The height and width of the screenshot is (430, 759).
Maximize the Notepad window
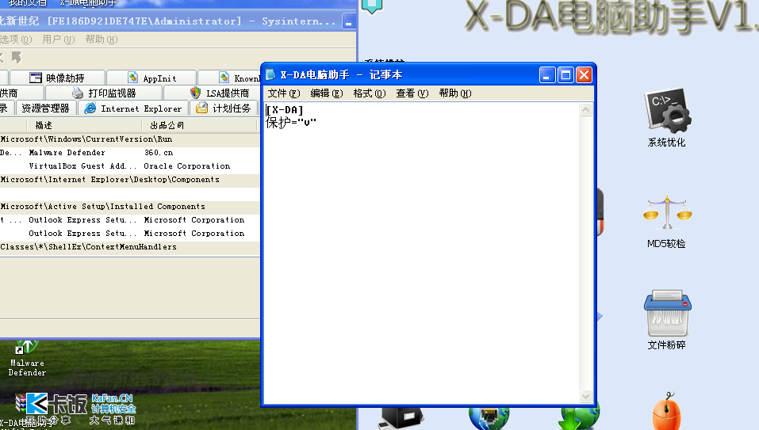pyautogui.click(x=565, y=75)
